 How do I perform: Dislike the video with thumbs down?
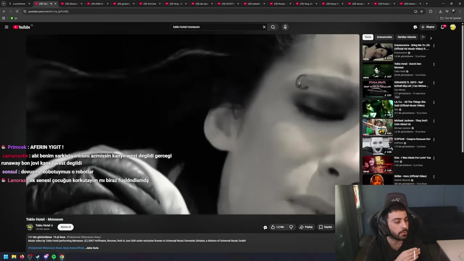pyautogui.click(x=291, y=227)
